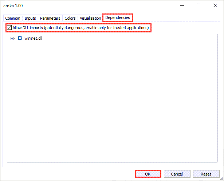This screenshot has height=181, width=224.
Task: Select the Dependencies tab
Action: tap(118, 17)
